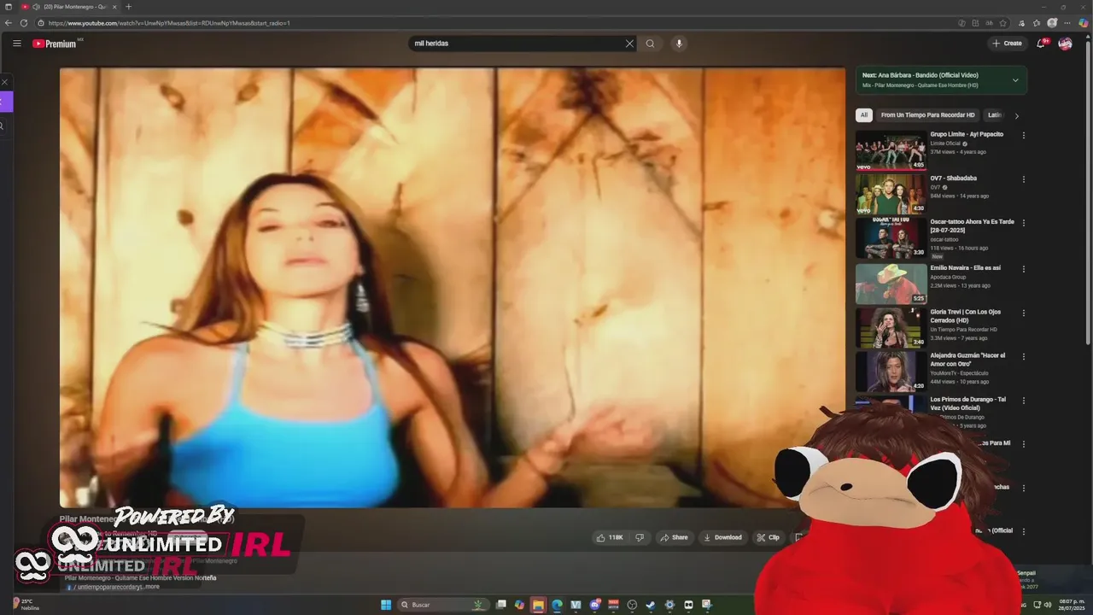Start voice search with the microphone

pyautogui.click(x=679, y=44)
